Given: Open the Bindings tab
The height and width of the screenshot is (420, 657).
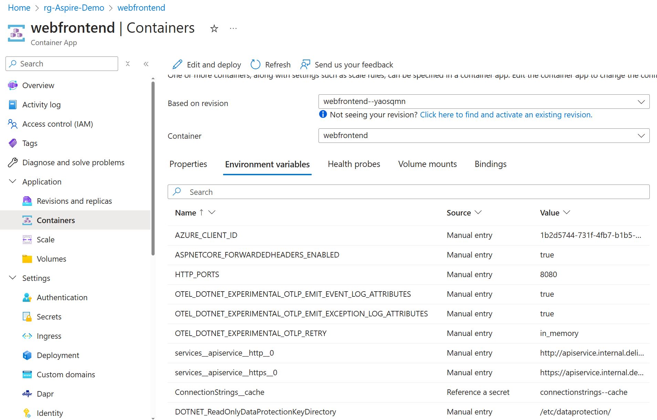Looking at the screenshot, I should 490,164.
